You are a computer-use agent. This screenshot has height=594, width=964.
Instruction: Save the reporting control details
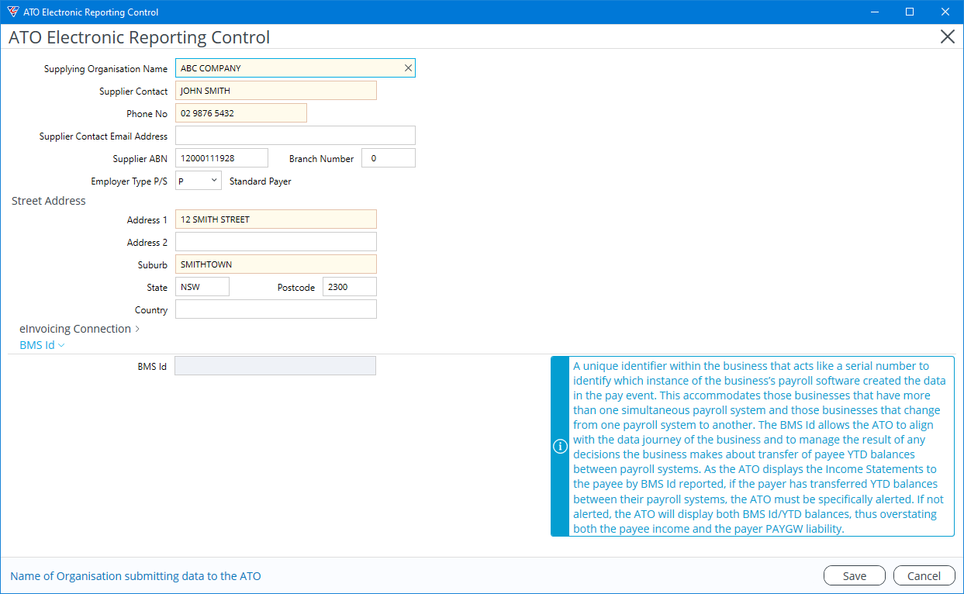855,575
